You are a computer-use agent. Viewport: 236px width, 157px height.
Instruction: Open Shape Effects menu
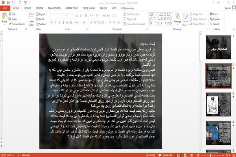point(198,24)
